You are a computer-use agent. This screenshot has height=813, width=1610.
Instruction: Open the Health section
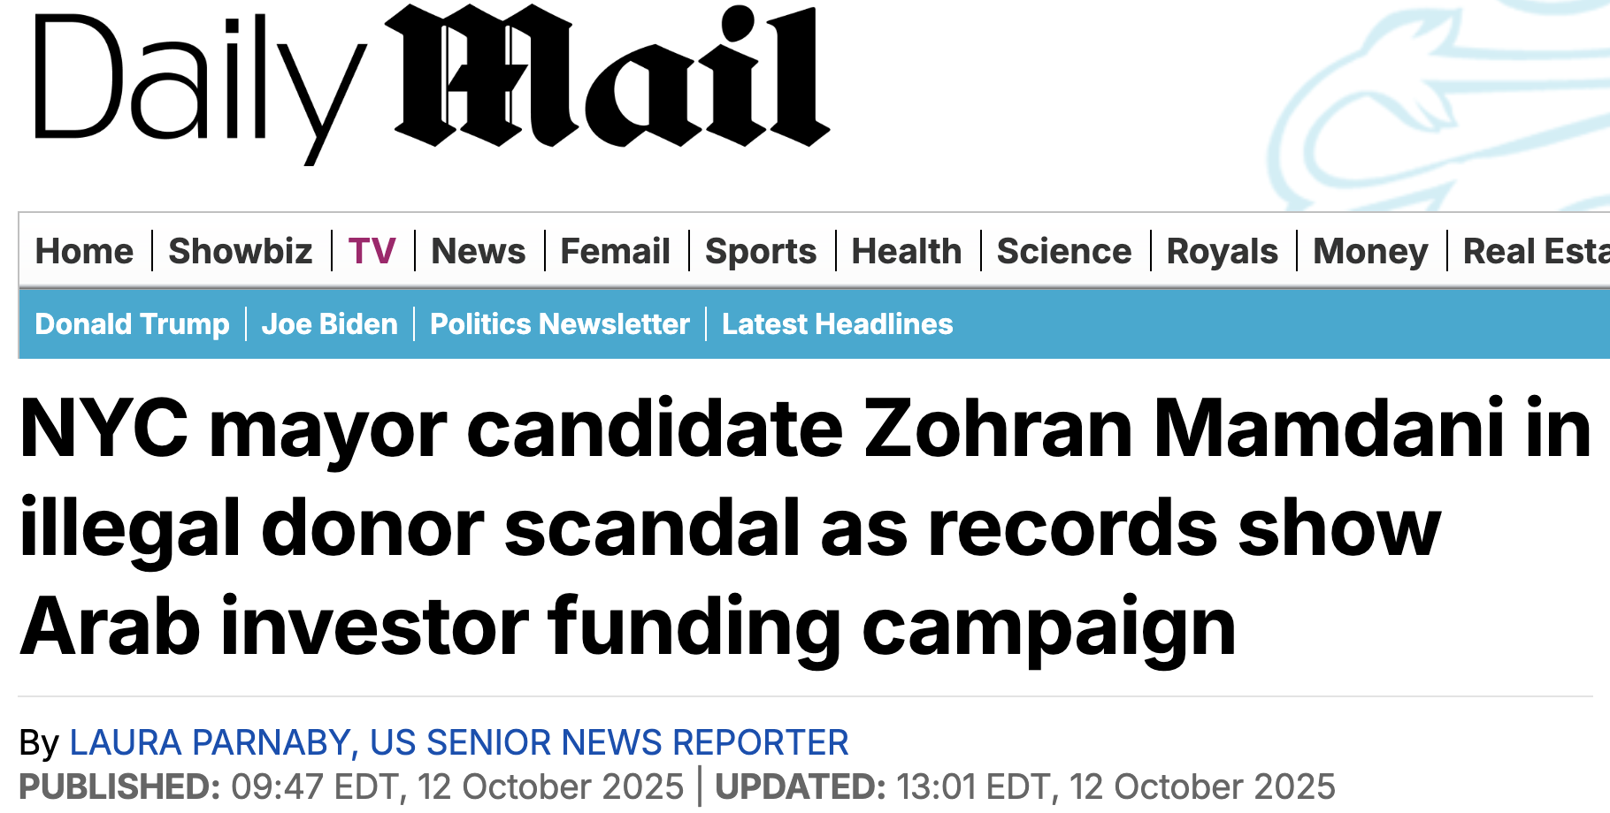(906, 251)
